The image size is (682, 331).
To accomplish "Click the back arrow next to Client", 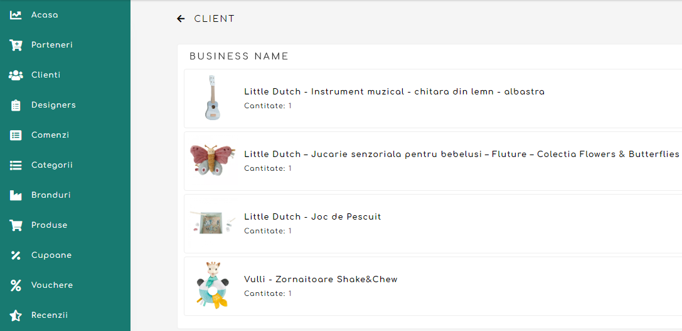I will (x=181, y=19).
